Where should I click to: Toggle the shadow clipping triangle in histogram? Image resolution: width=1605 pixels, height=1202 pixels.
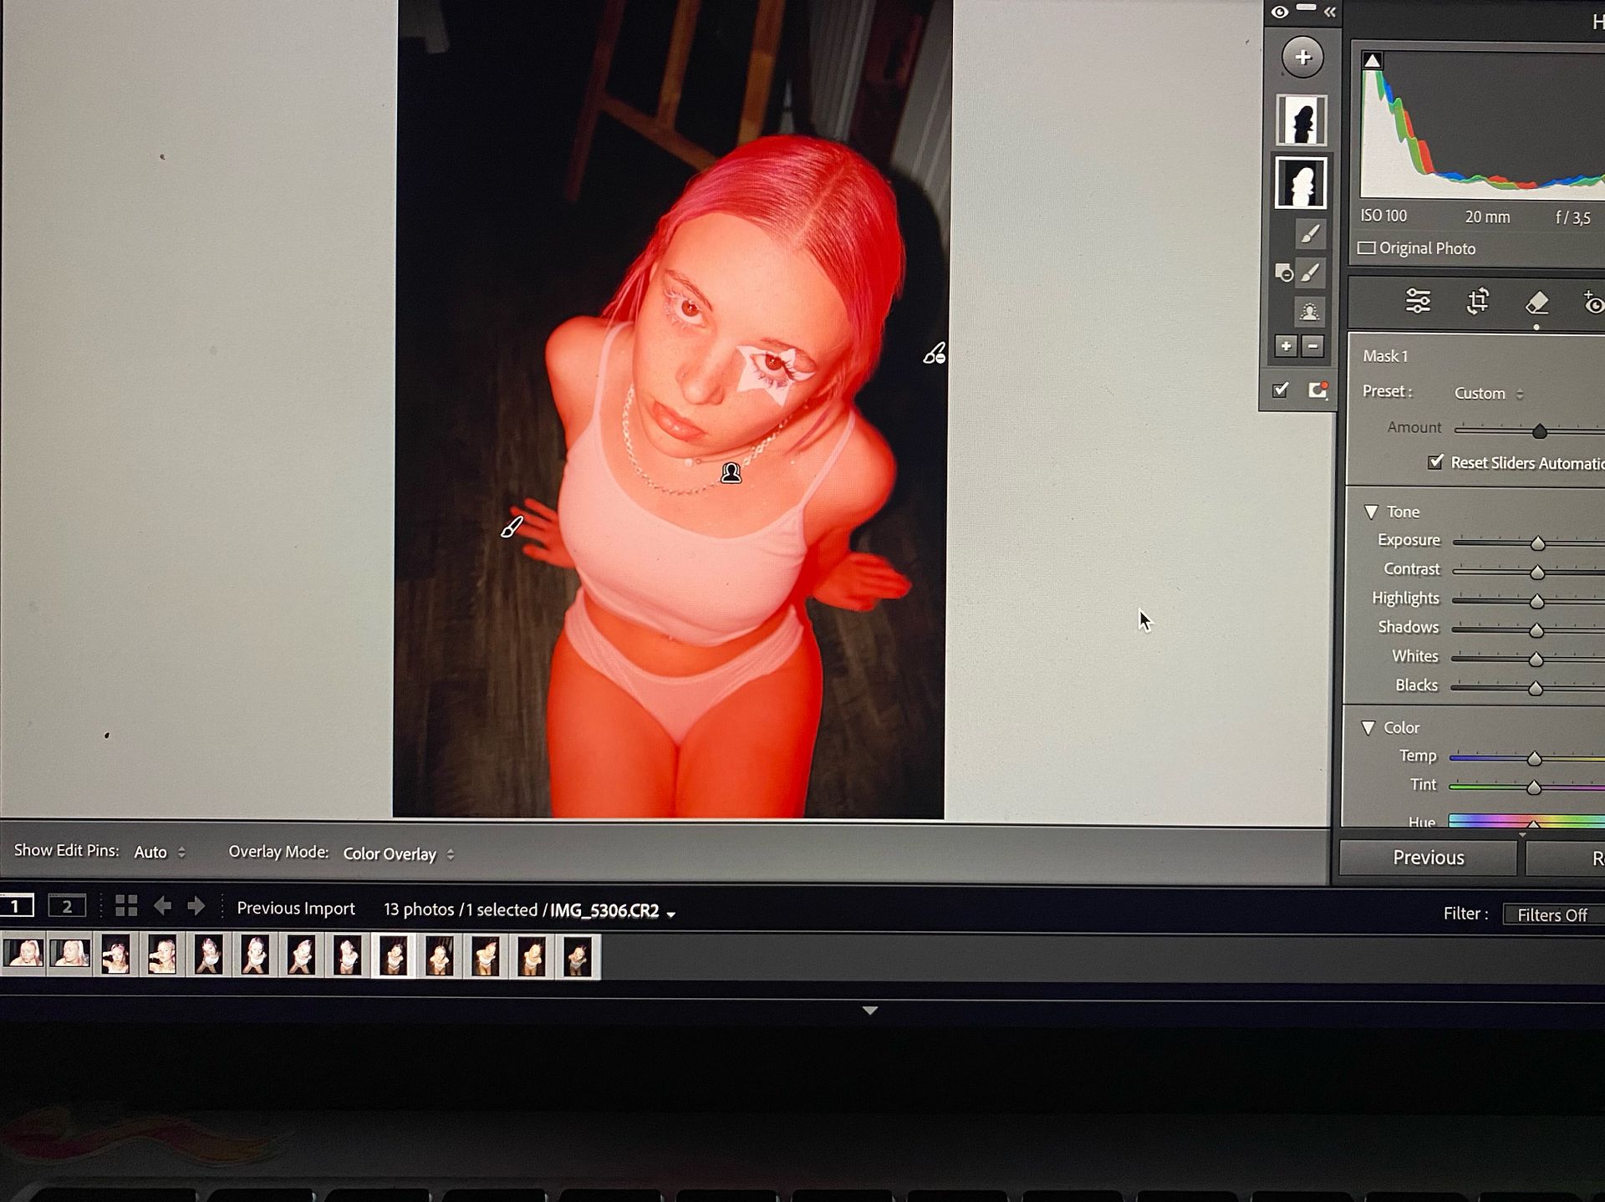[x=1372, y=60]
